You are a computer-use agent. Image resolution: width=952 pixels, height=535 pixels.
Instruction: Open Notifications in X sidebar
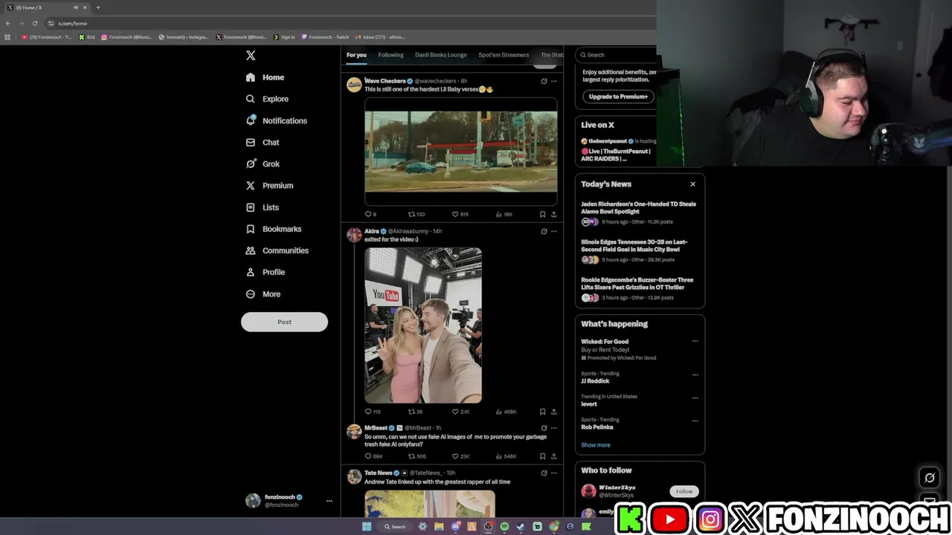pos(276,120)
